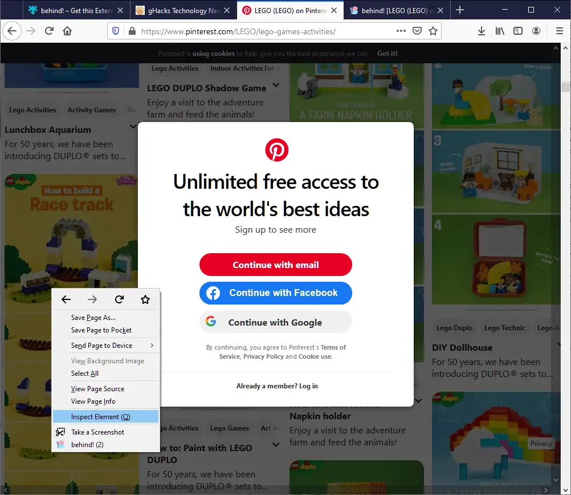The height and width of the screenshot is (495, 571).
Task: Open page actions three-dot menu
Action: tap(401, 31)
